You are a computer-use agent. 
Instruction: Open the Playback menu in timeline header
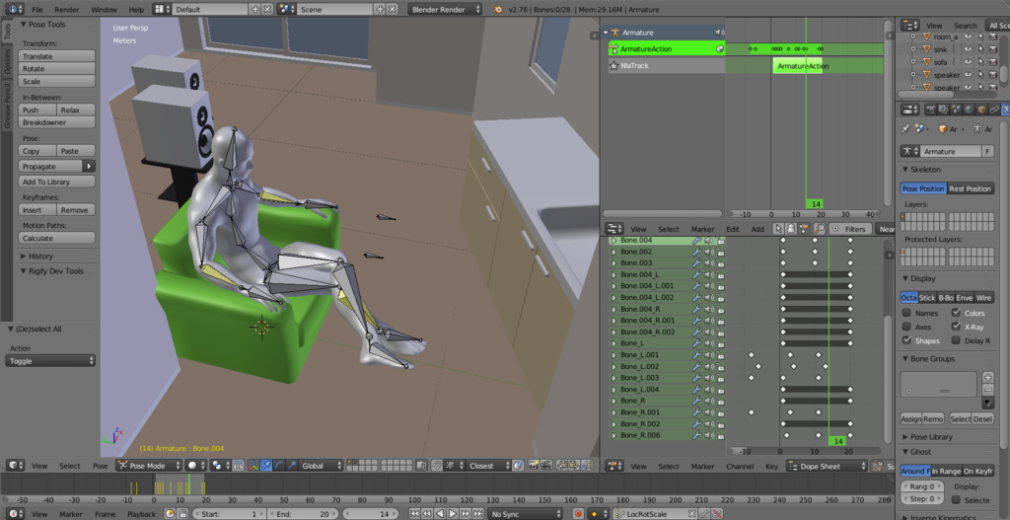point(141,513)
